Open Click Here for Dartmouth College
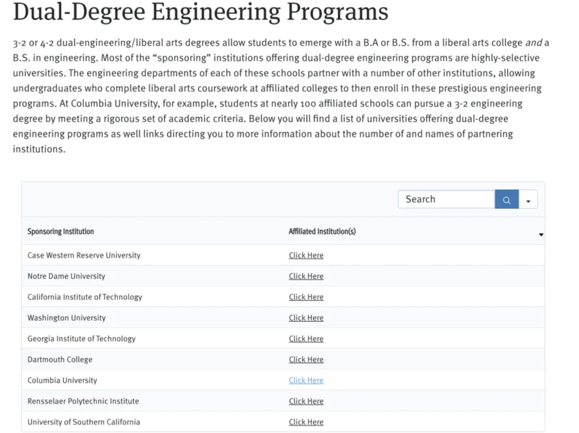579x433 pixels. point(306,359)
